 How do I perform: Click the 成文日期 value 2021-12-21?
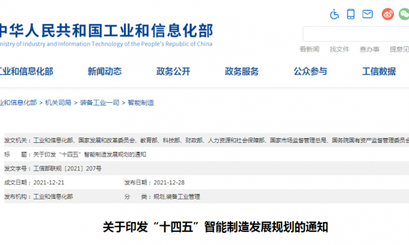pyautogui.click(x=49, y=183)
